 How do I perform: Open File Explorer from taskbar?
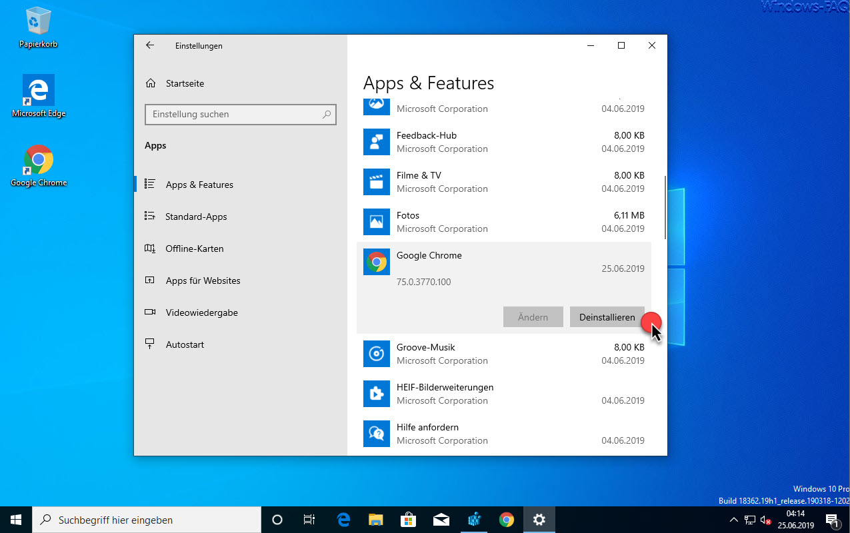(x=376, y=520)
